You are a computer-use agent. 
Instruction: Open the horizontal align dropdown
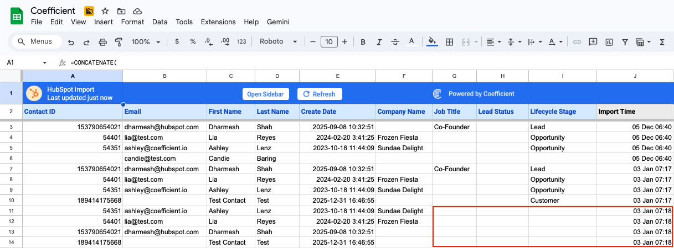click(x=493, y=42)
